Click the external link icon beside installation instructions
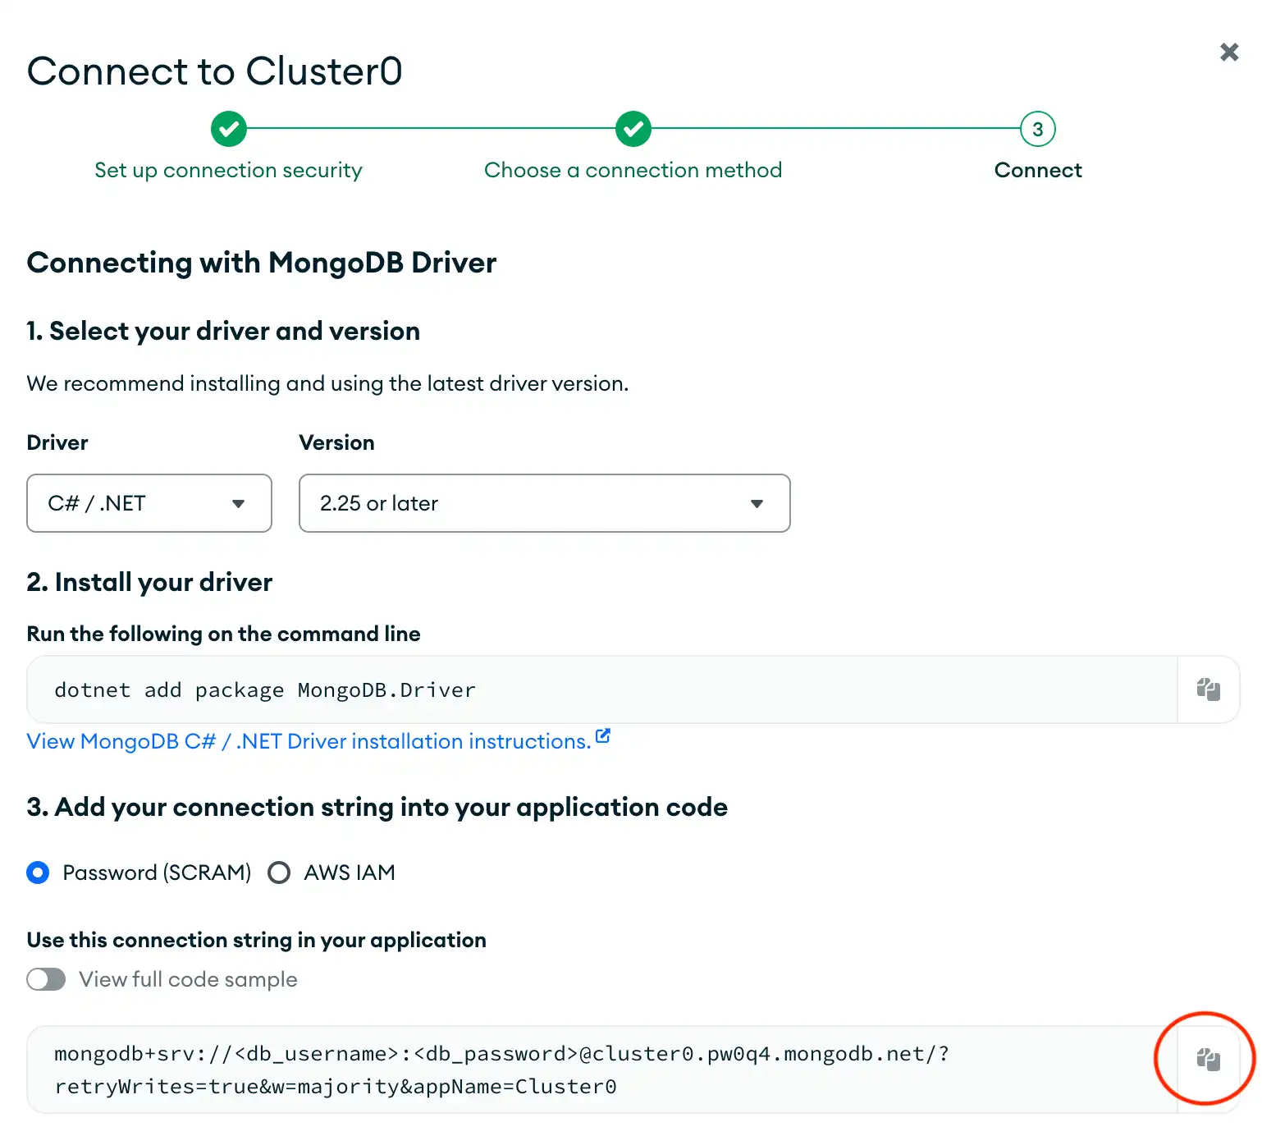This screenshot has width=1262, height=1136. tap(603, 736)
